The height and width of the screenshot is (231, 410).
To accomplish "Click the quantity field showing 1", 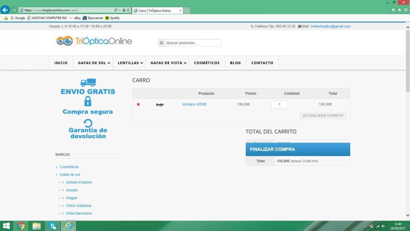I will (x=279, y=104).
